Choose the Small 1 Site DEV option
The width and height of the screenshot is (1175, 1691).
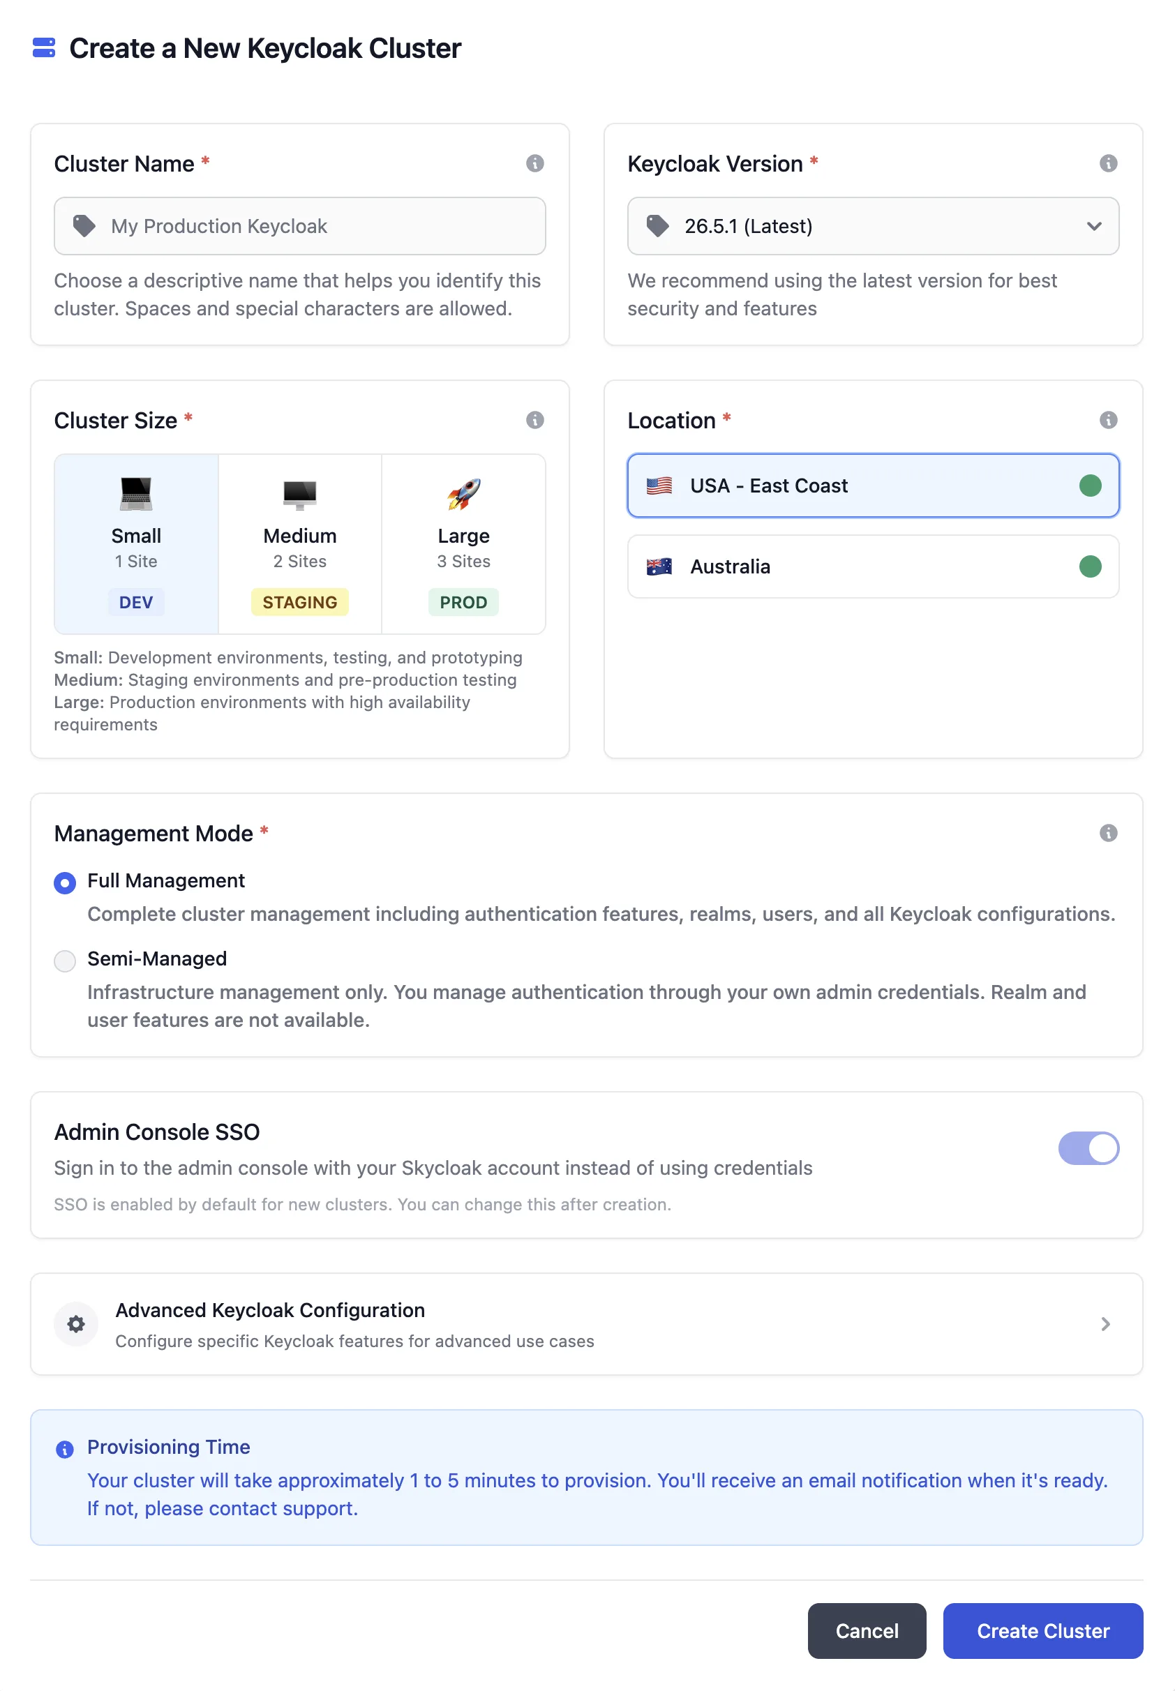(x=136, y=544)
